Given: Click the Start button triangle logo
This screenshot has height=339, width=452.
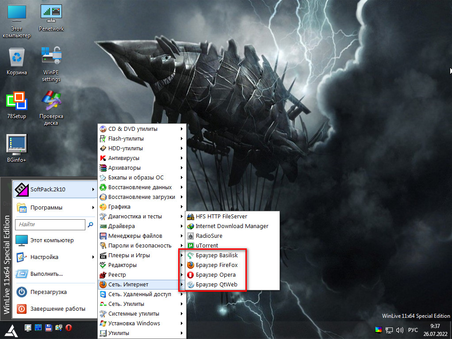Looking at the screenshot, I should pos(11,330).
